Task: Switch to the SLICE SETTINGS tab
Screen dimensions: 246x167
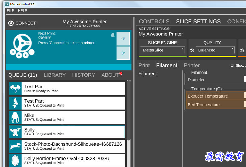Action: pyautogui.click(x=198, y=21)
